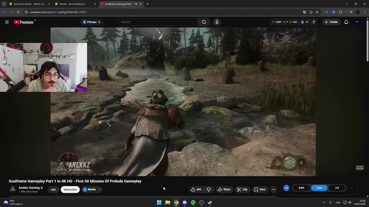Go to YouTube Premium home logo
This screenshot has width=369, height=207.
coord(24,22)
